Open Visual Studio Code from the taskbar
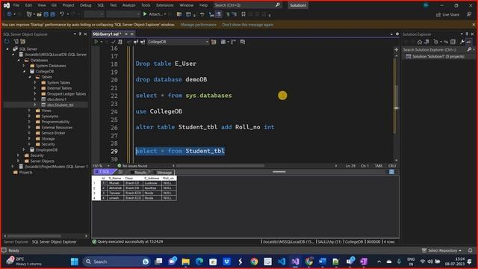This screenshot has height=269, width=478. point(282,262)
